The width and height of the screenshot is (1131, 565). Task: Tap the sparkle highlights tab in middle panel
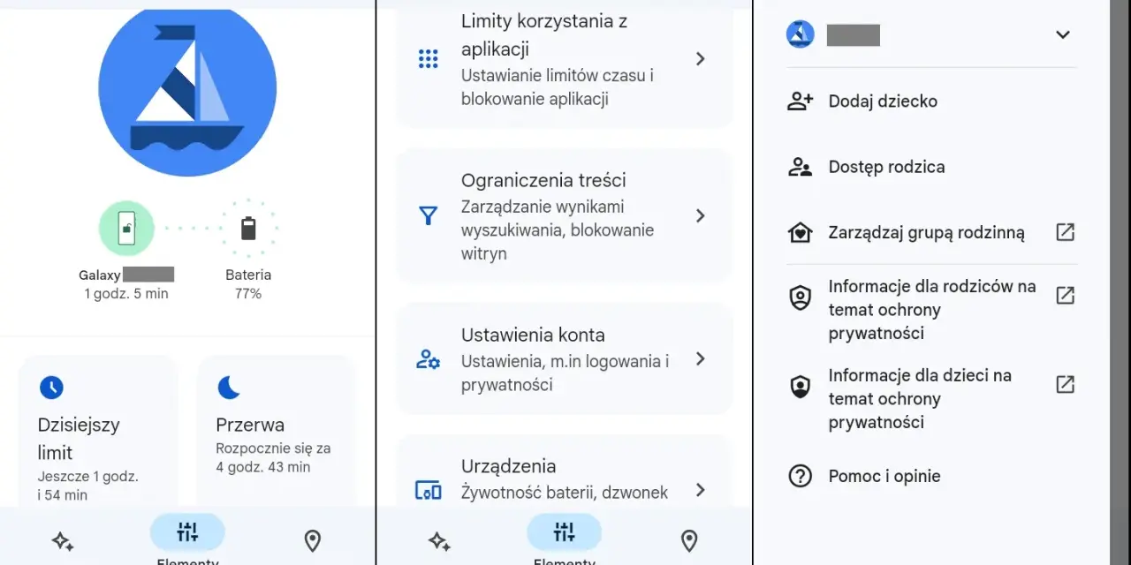coord(439,541)
